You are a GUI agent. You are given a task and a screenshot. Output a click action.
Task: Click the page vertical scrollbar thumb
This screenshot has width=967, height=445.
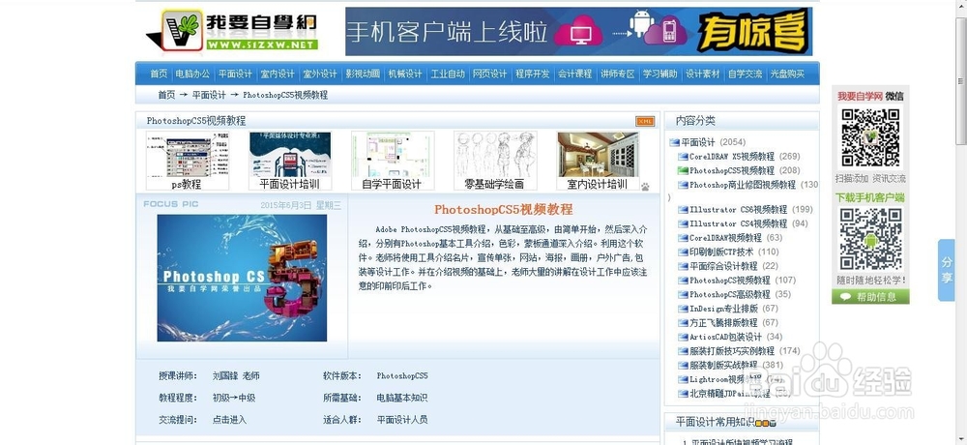[x=960, y=80]
